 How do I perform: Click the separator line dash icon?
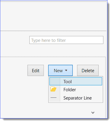(x=53, y=98)
